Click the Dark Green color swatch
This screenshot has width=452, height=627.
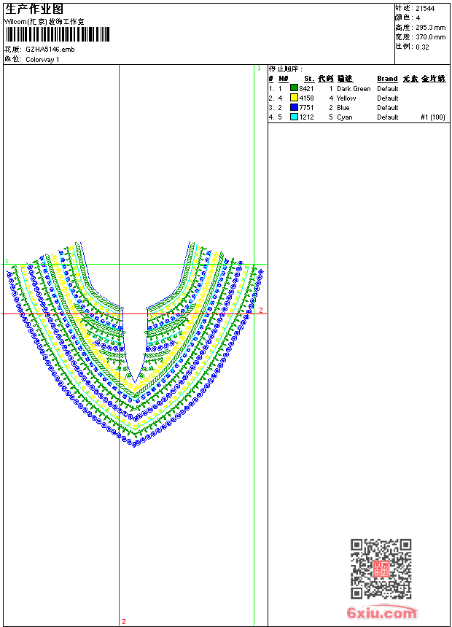point(295,88)
